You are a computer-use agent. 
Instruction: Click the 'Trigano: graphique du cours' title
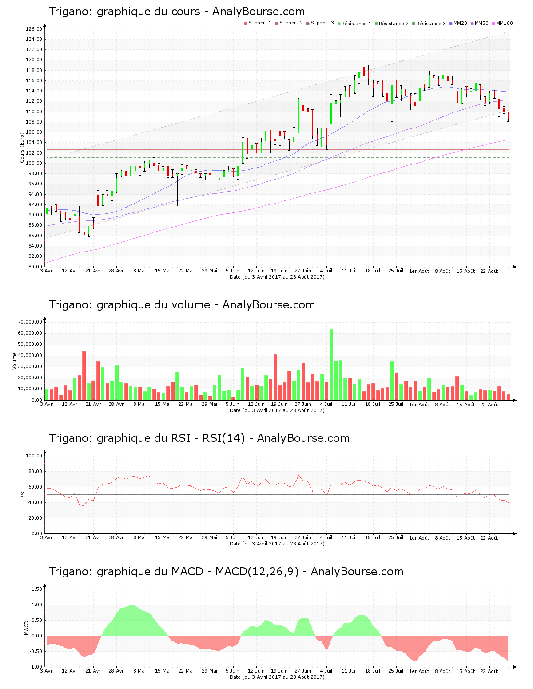[x=125, y=12]
